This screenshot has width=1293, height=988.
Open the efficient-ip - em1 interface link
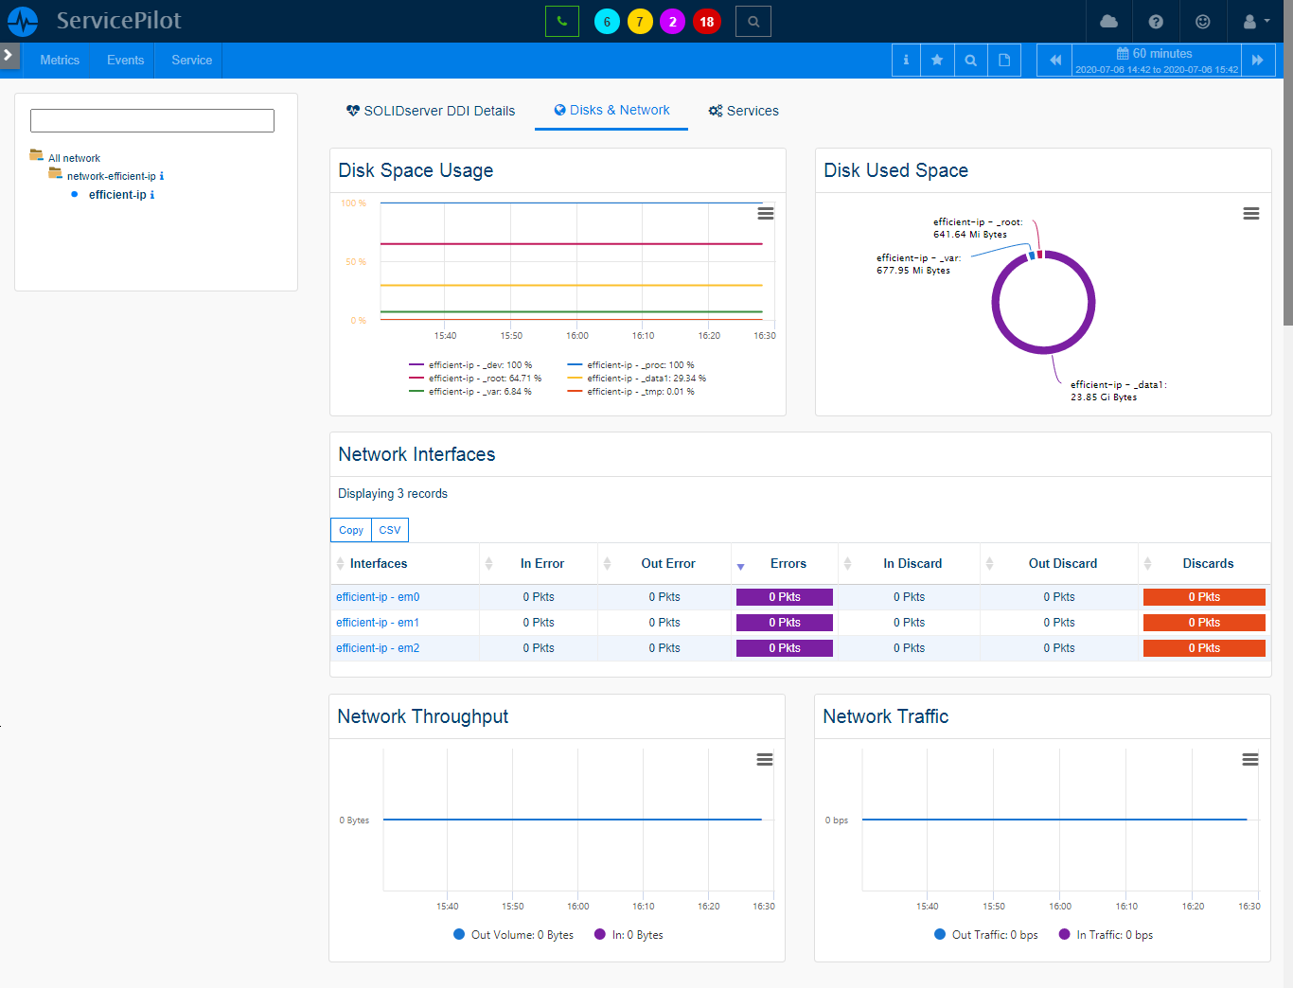tap(378, 623)
